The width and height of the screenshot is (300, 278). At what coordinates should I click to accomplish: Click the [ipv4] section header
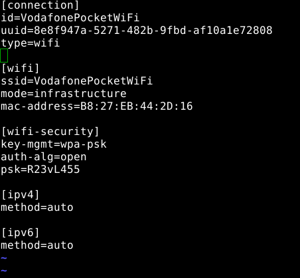(21, 195)
